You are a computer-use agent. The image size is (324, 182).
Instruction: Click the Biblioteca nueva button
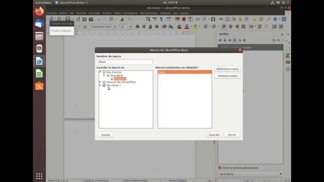click(x=227, y=69)
